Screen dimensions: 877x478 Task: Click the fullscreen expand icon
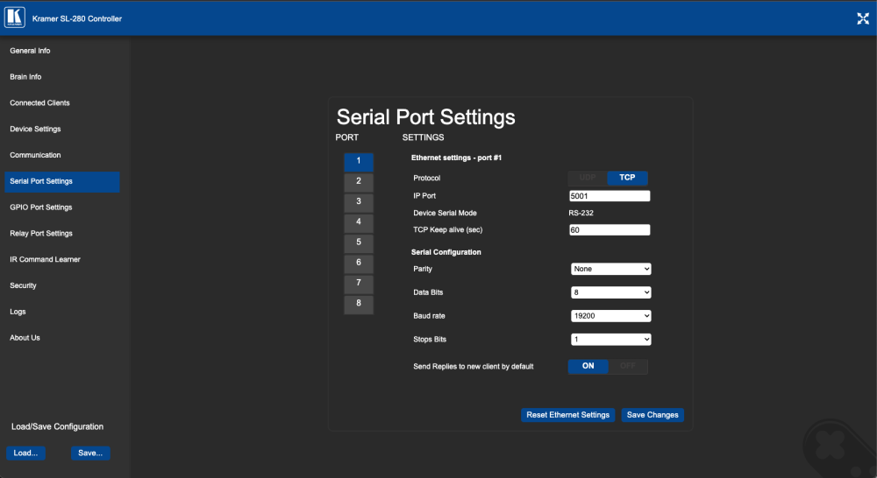pyautogui.click(x=862, y=18)
